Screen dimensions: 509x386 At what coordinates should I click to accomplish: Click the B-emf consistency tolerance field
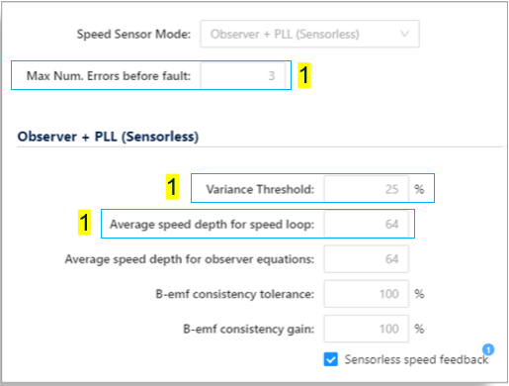click(367, 294)
